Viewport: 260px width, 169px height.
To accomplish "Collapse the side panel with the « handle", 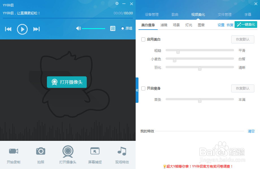I will (137, 90).
